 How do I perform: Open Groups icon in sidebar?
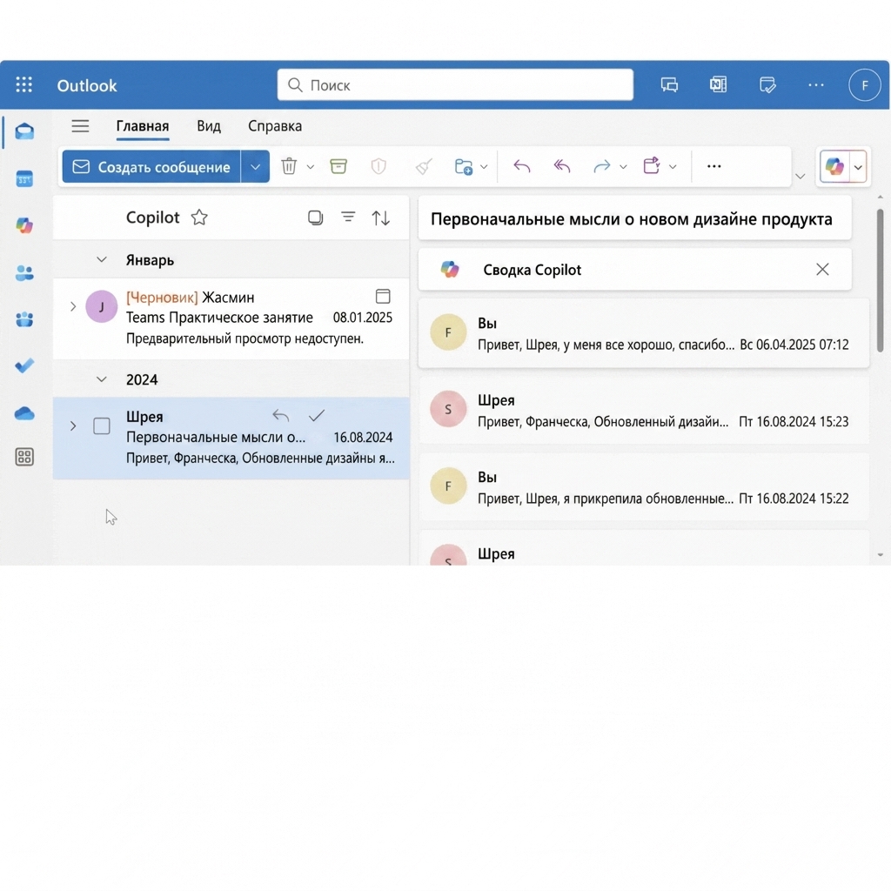(x=24, y=319)
